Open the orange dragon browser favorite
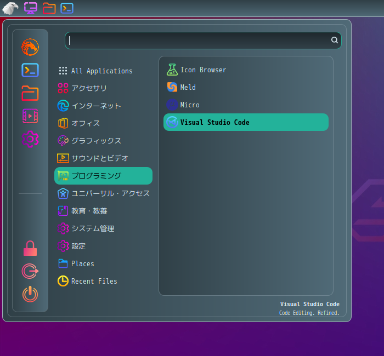The image size is (384, 356). (30, 47)
